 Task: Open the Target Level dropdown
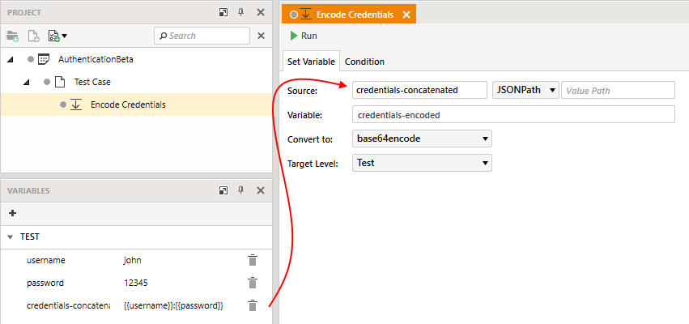tap(422, 163)
